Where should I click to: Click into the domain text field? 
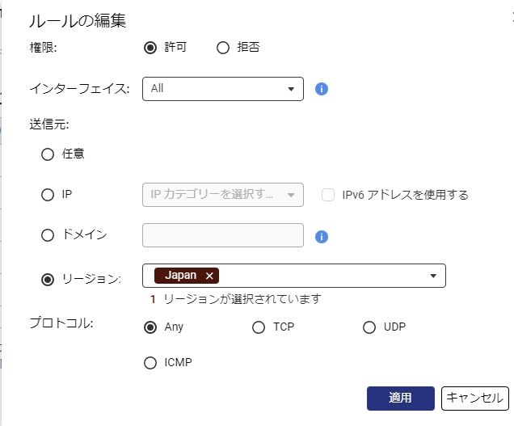222,235
